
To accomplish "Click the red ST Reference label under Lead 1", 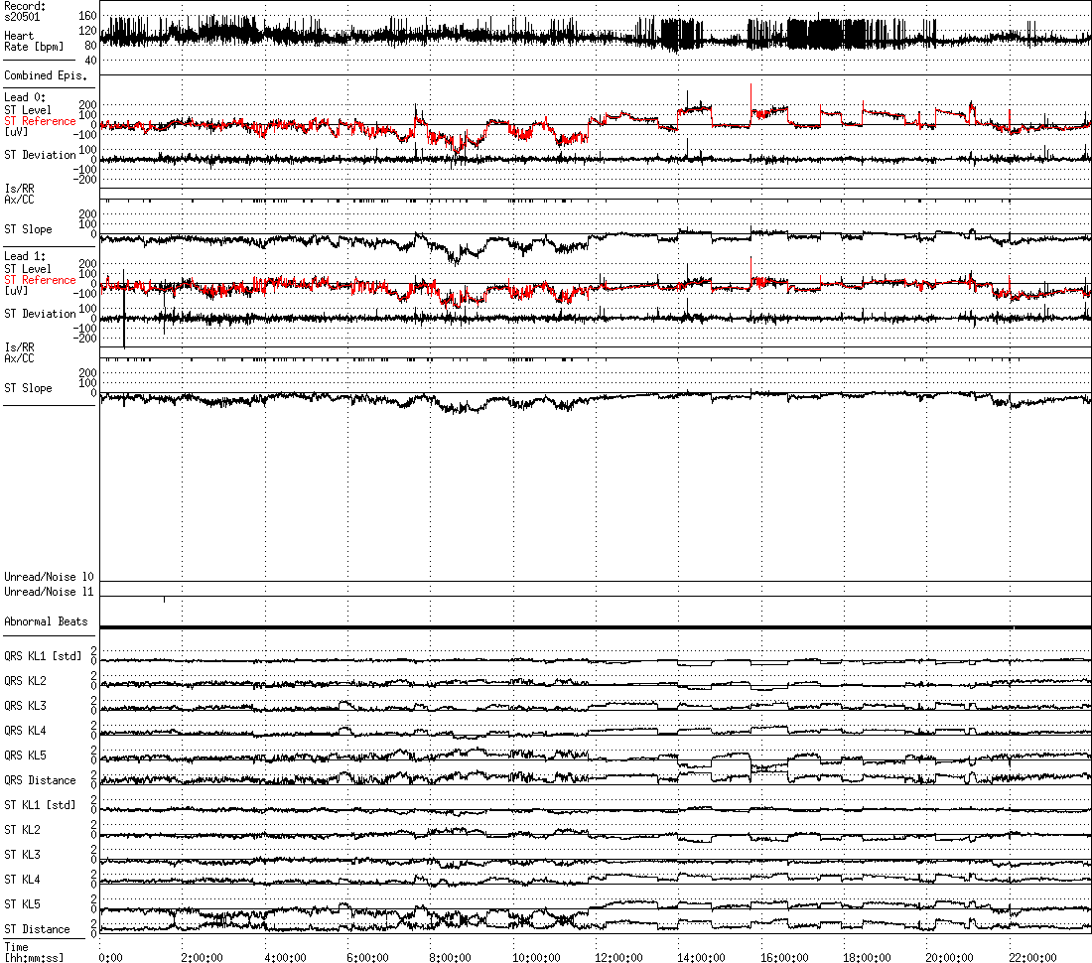I will (40, 280).
